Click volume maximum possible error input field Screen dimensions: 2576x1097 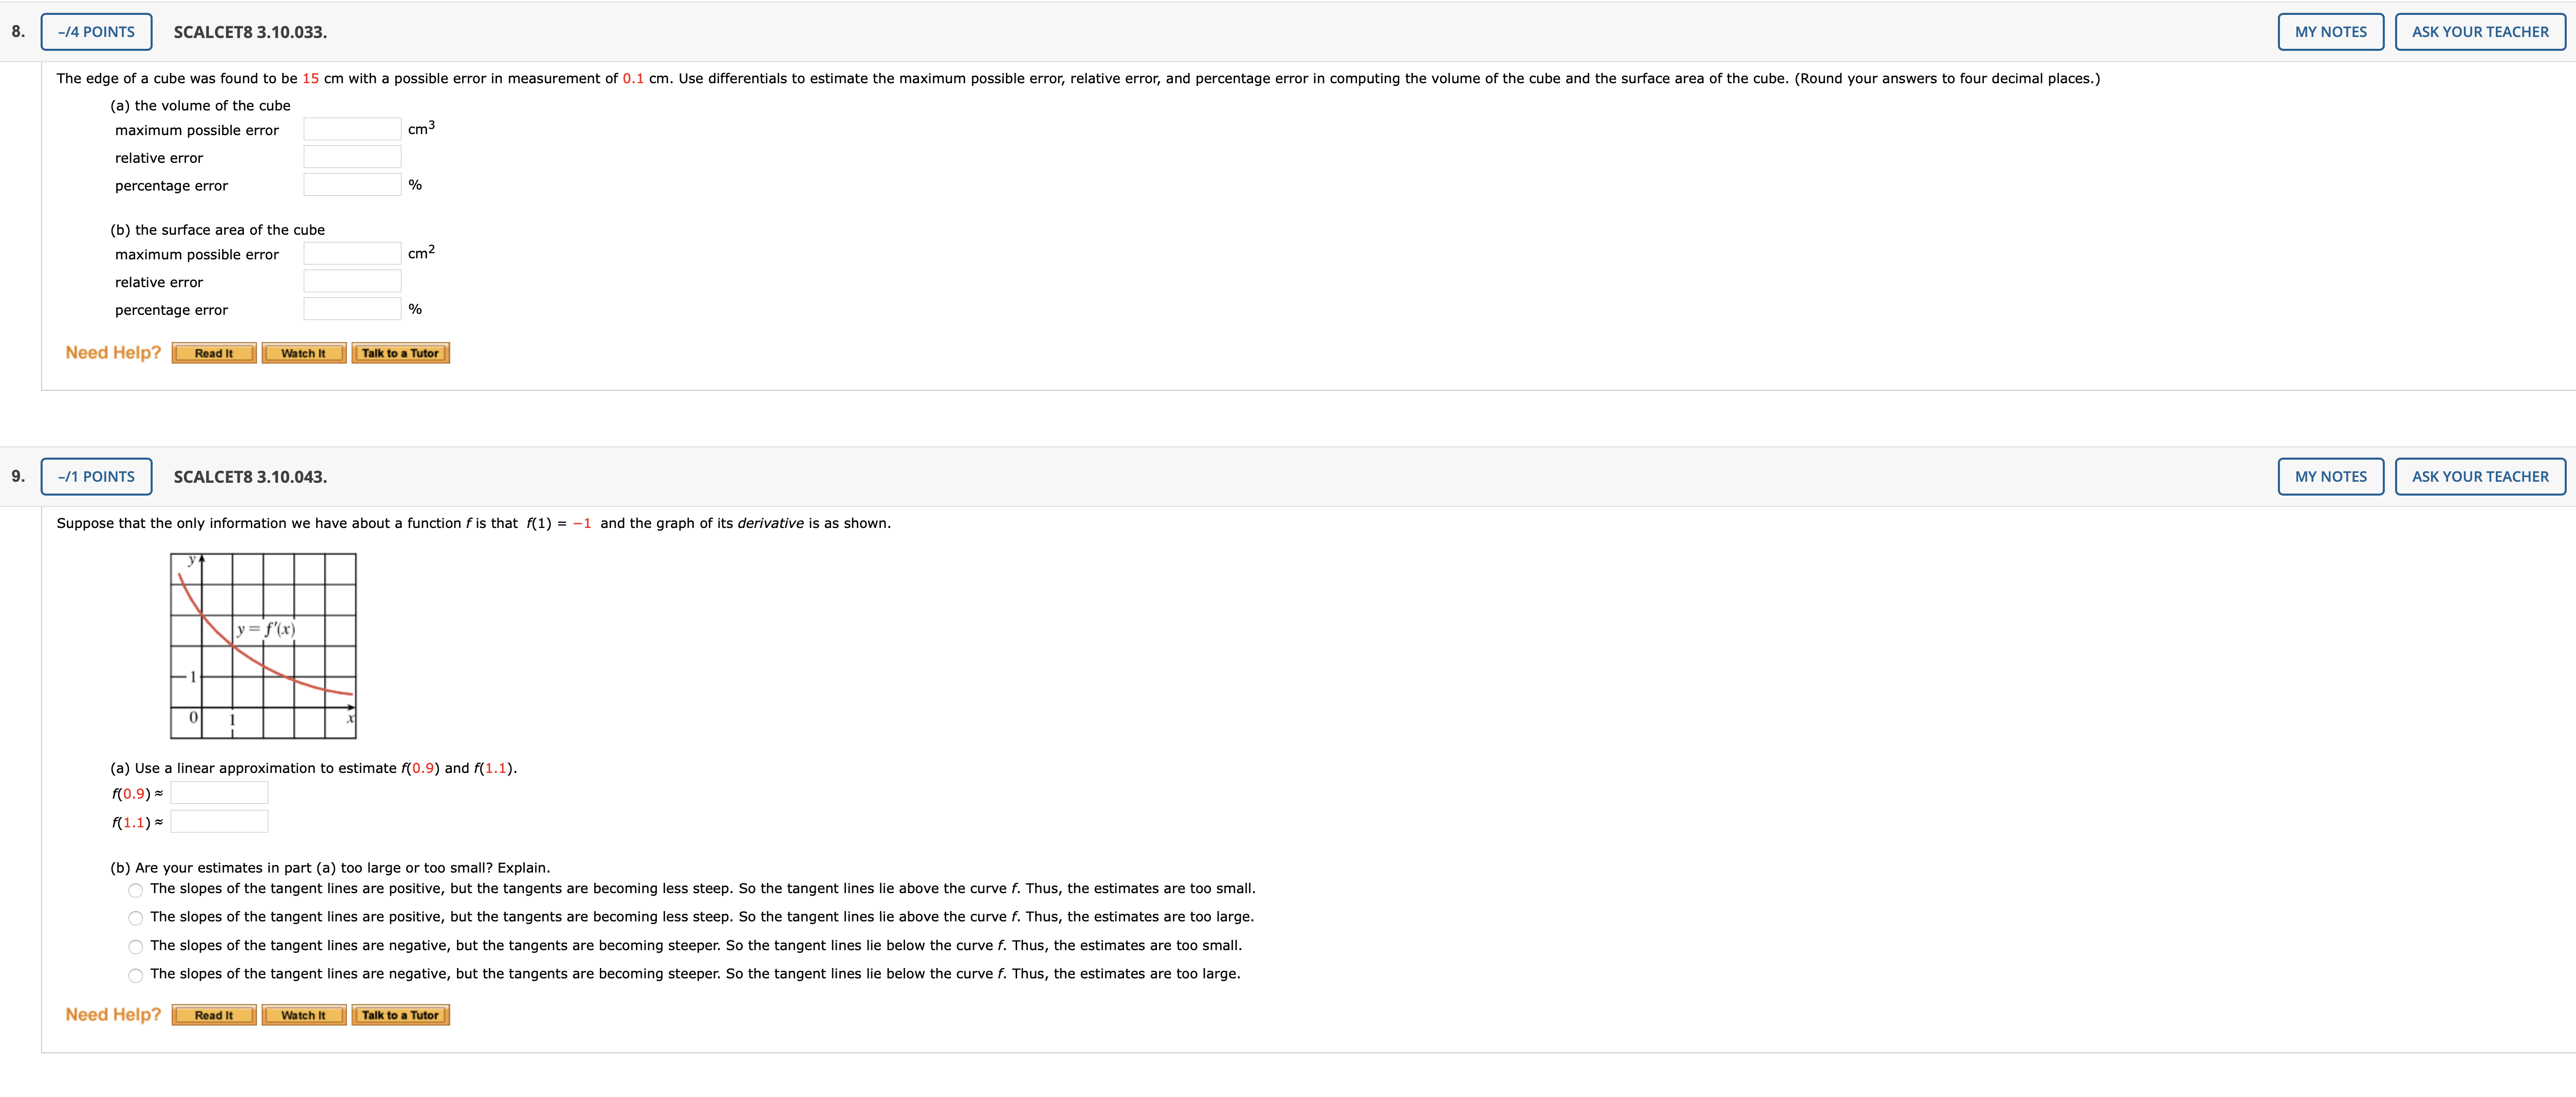[352, 129]
